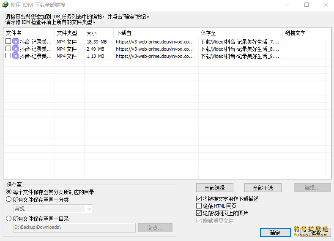334x241 pixels.
Task: Click file name 抖音-记录美... in 1.13 MB row
Action: pyautogui.click(x=36, y=56)
